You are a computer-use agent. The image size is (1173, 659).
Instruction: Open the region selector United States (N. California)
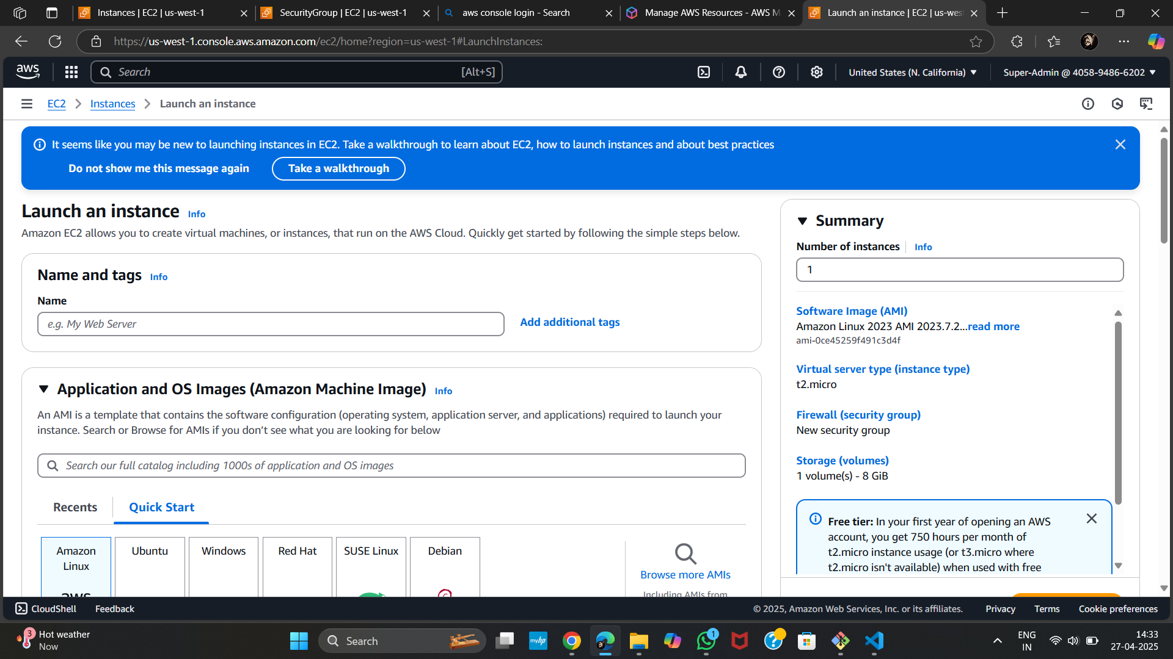913,73
